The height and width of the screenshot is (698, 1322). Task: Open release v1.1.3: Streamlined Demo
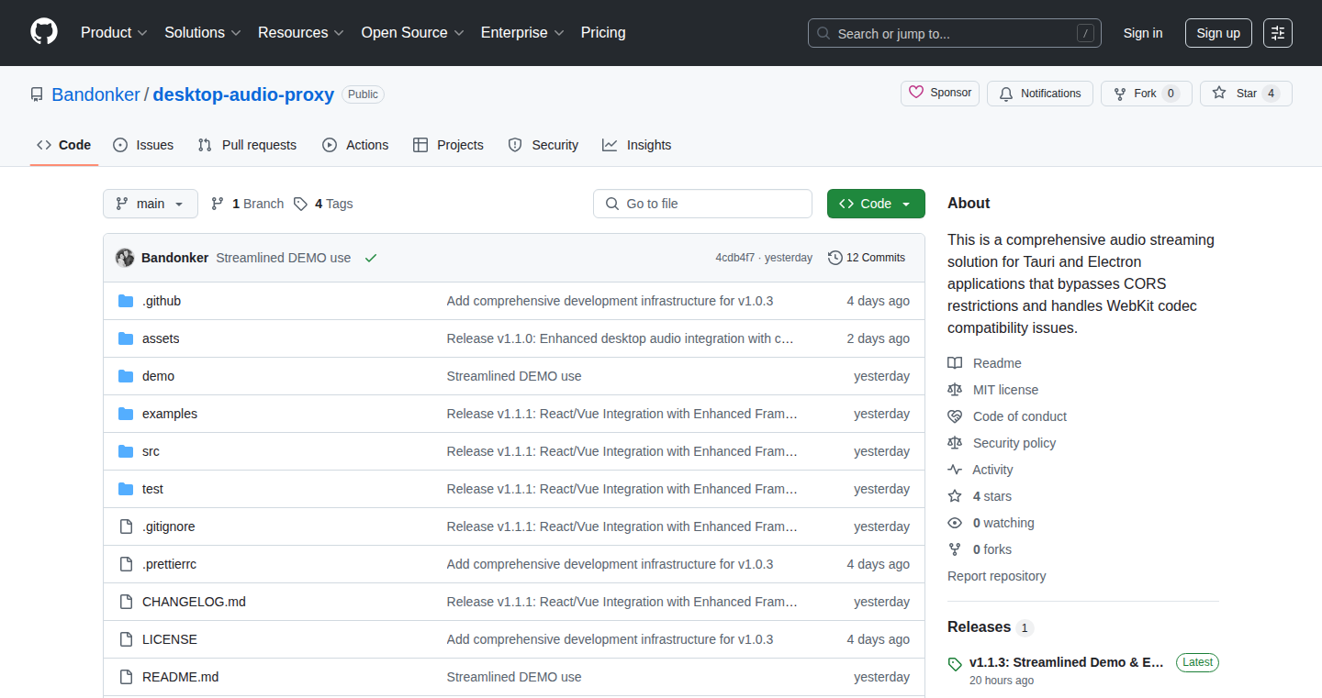pos(1067,662)
